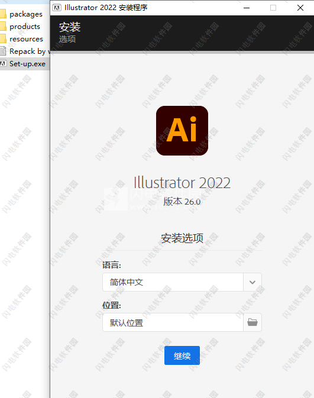The image size is (314, 398).
Task: Close the Illustrator 2022 installer window
Action: pos(300,8)
